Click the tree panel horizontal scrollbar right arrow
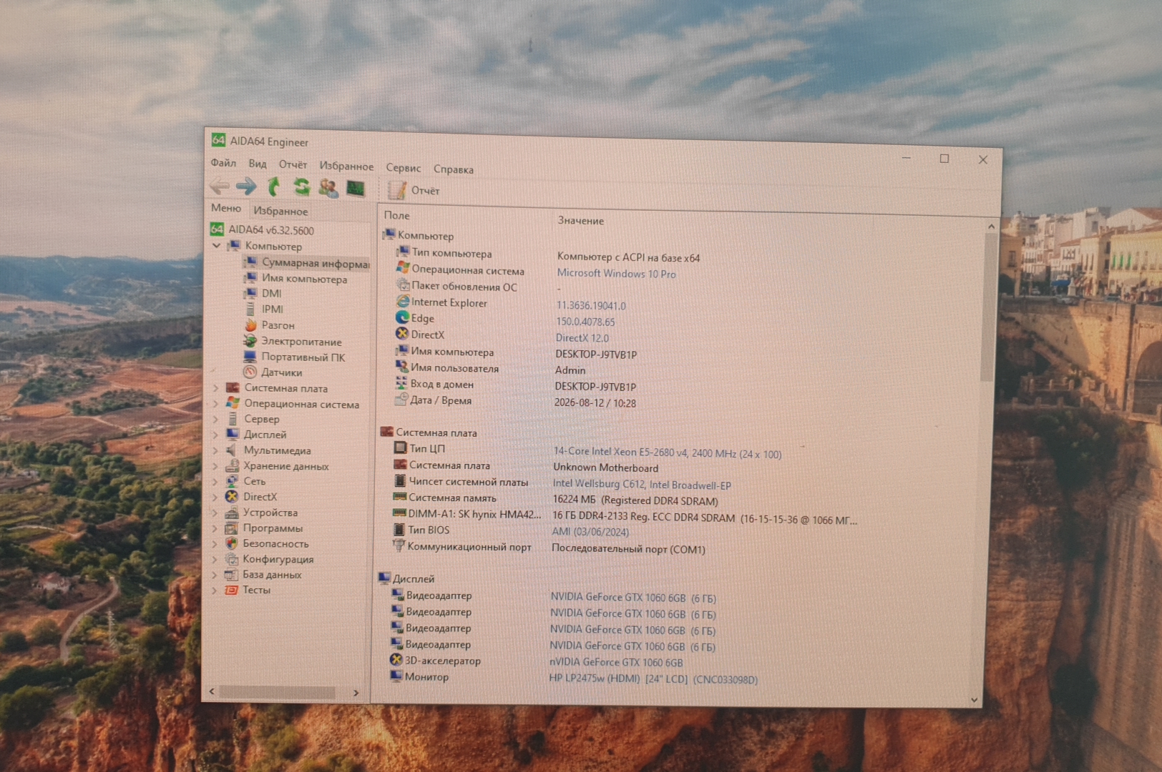This screenshot has width=1162, height=772. [x=356, y=693]
